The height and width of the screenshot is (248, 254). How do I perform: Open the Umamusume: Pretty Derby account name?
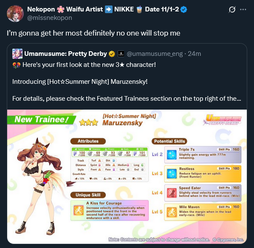pyautogui.click(x=65, y=54)
